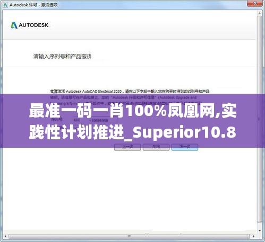Click the text Autodesk AutoCAD Electrical 2020

(x=93, y=92)
